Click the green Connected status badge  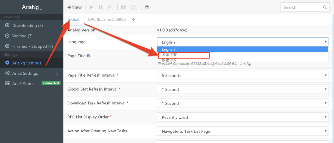51,83
